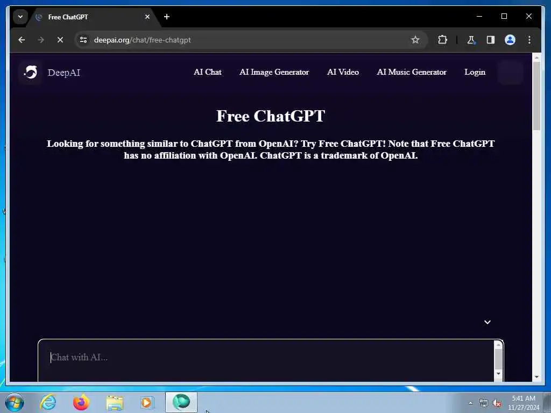Click the network tray icon

pos(484,403)
